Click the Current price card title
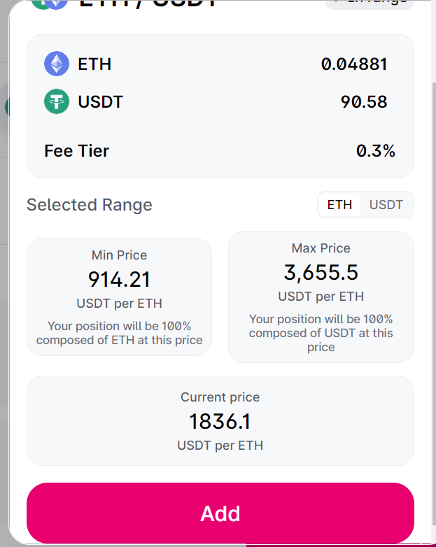This screenshot has width=436, height=547. (x=220, y=397)
